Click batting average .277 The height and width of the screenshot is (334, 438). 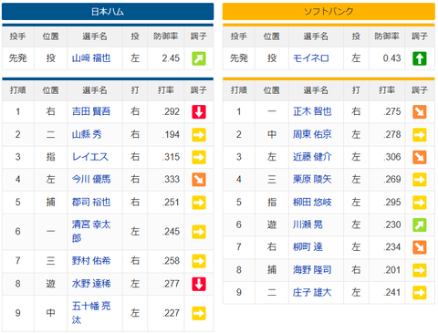pyautogui.click(x=172, y=284)
